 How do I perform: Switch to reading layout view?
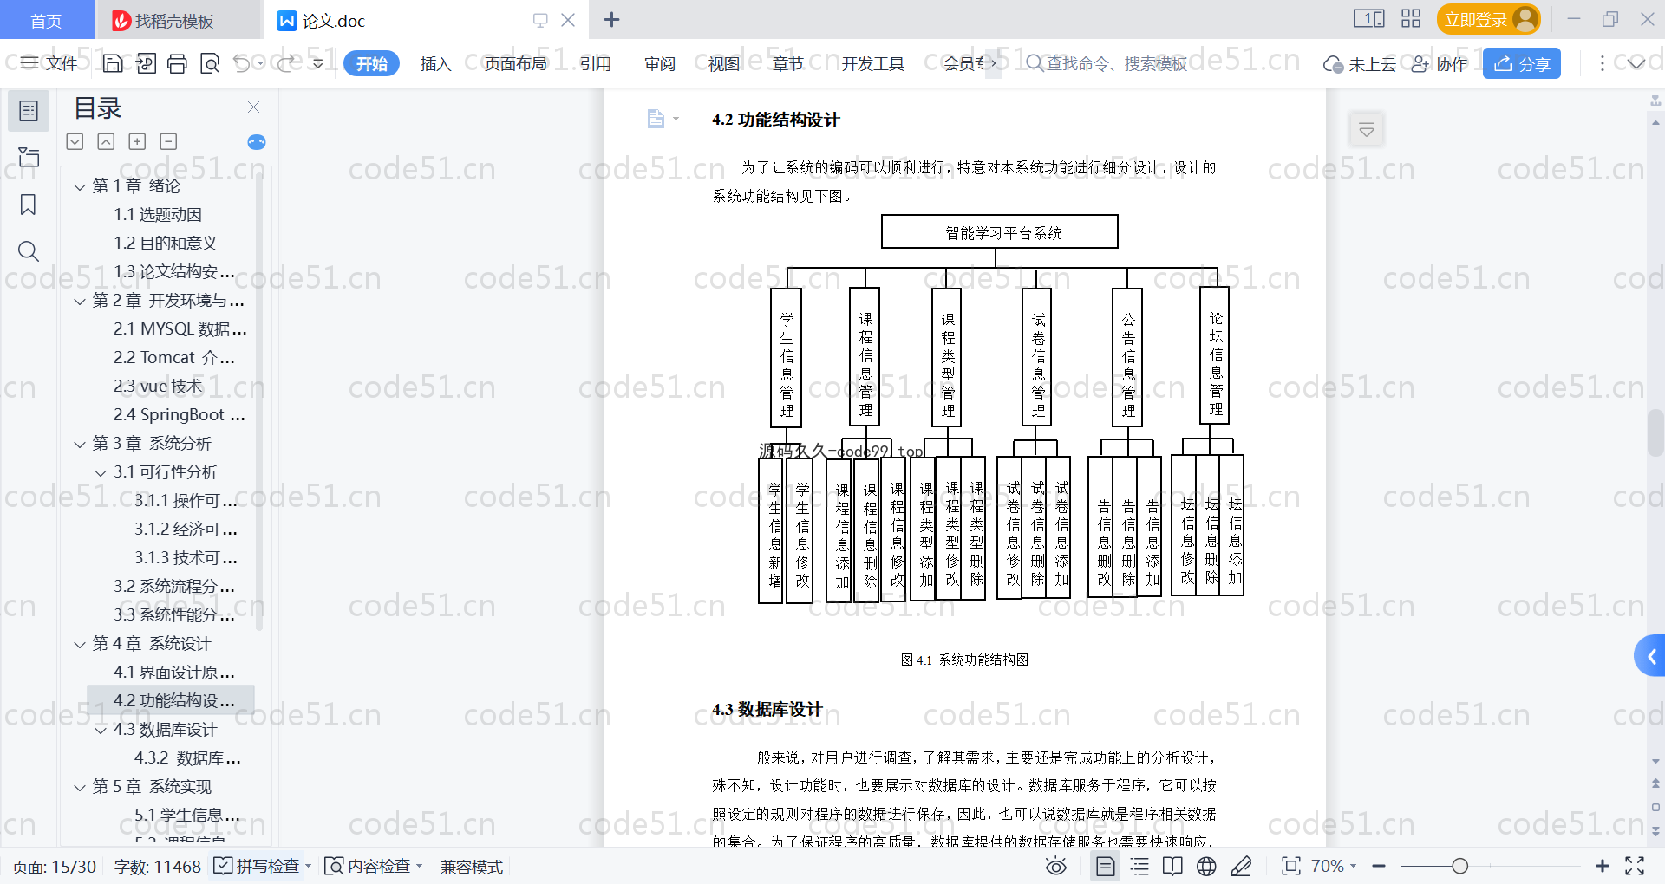click(1172, 866)
